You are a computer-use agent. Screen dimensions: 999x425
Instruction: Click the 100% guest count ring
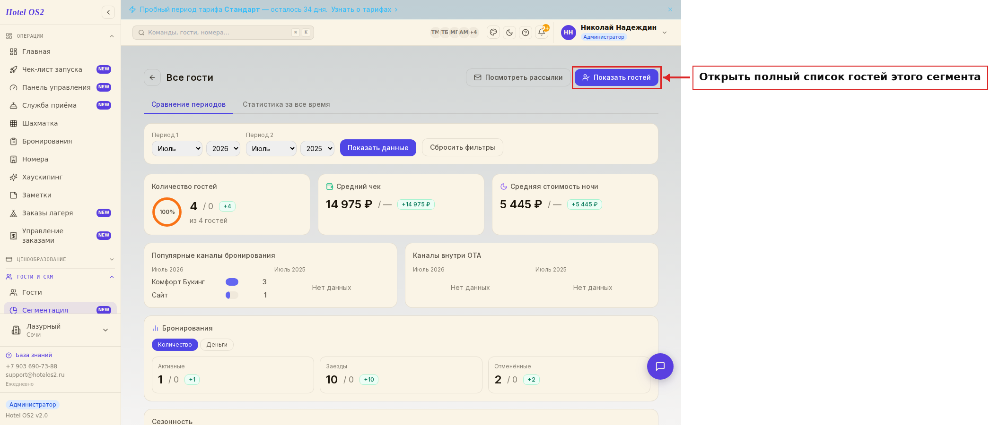(167, 212)
